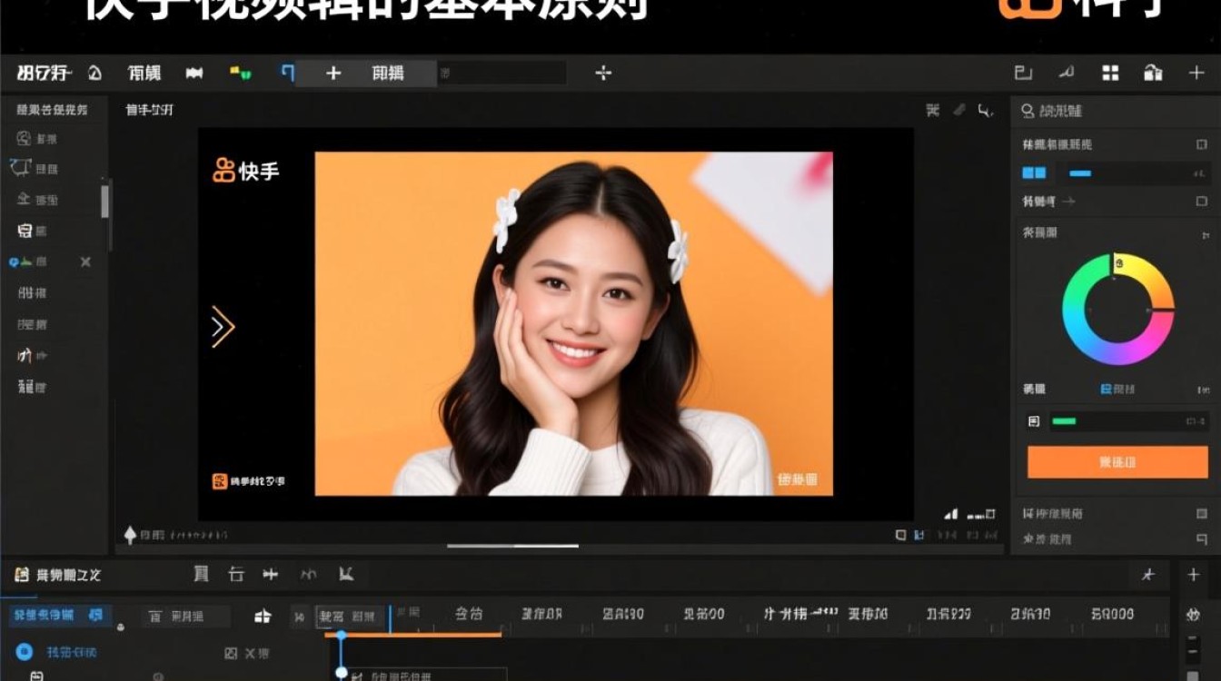The height and width of the screenshot is (681, 1221).
Task: Click the color wheel ring
Action: pos(1117,309)
